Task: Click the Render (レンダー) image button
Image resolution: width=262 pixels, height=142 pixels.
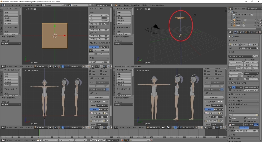Action: click(x=233, y=45)
